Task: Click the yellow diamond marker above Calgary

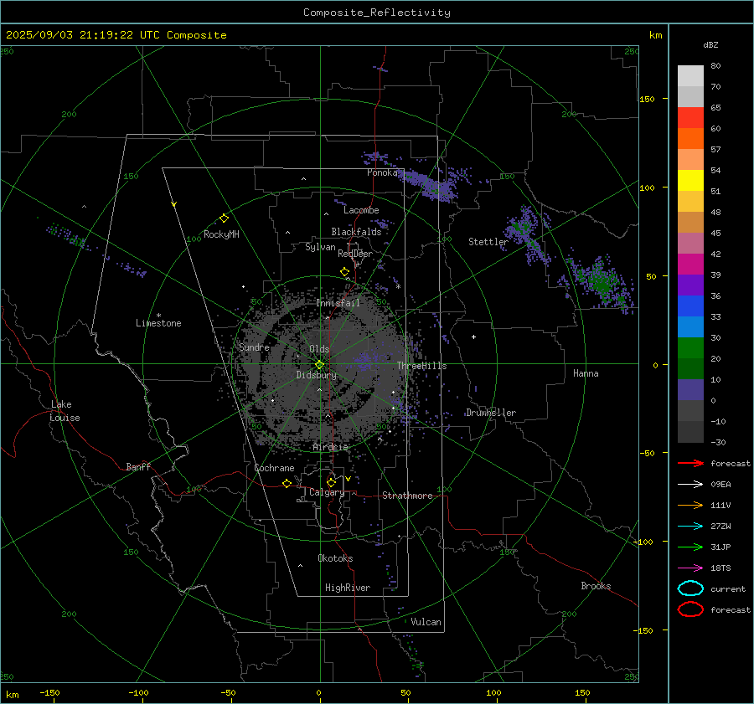Action: (x=331, y=482)
